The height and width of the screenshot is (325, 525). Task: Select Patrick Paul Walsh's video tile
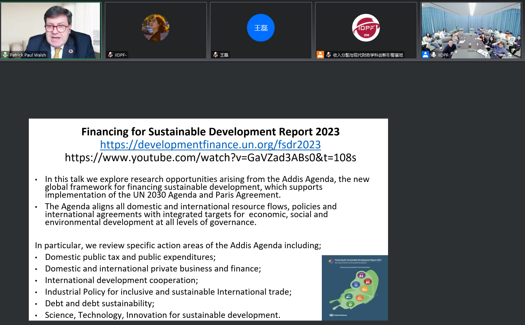(51, 30)
